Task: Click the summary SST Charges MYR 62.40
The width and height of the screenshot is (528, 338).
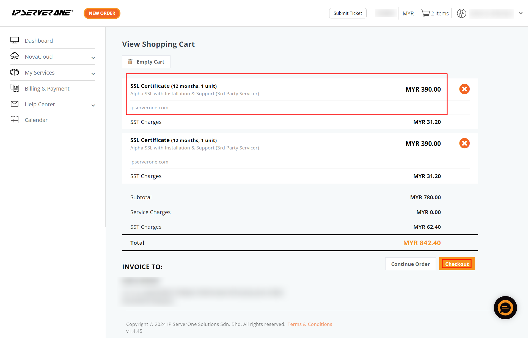Action: tap(427, 227)
